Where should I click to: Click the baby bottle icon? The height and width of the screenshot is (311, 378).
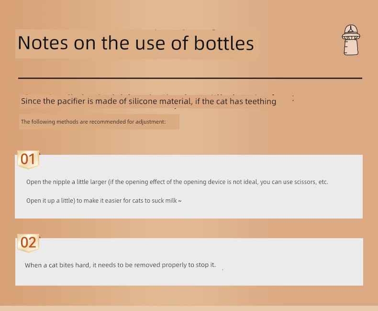351,40
